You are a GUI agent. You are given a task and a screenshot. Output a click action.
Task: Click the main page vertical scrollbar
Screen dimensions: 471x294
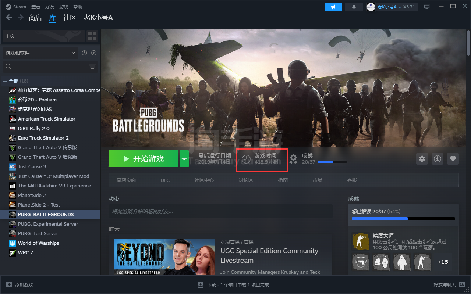click(468, 42)
